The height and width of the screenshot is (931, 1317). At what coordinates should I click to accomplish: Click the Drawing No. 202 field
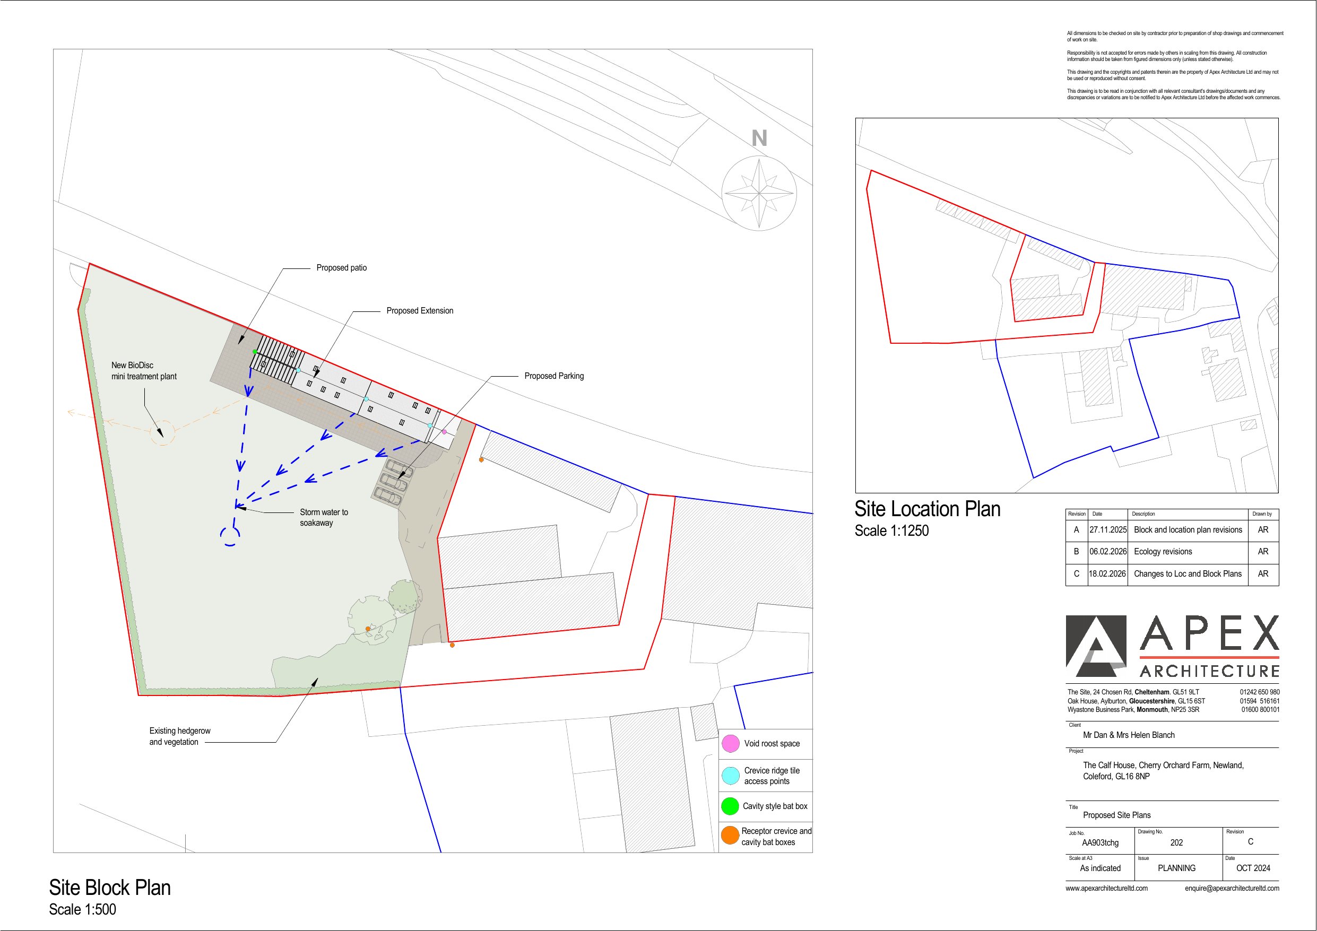click(1176, 842)
